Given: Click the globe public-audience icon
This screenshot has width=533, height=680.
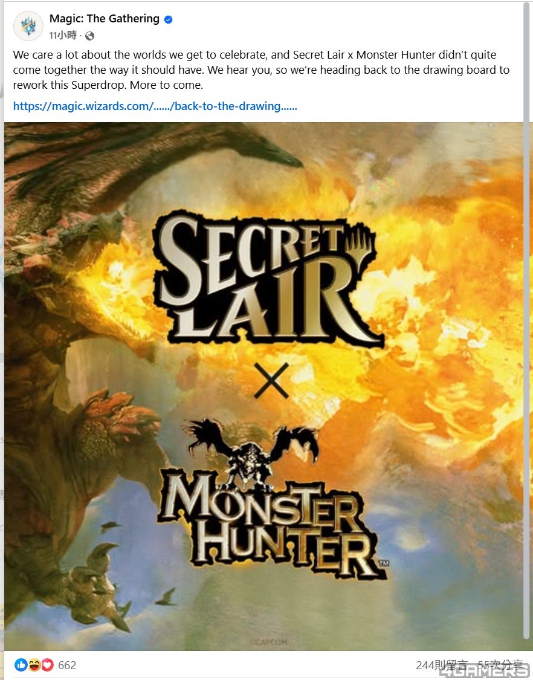Looking at the screenshot, I should [90, 36].
